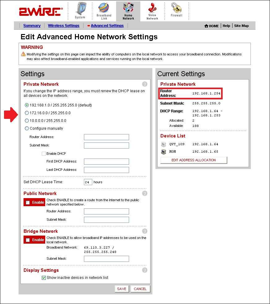Choose the Configure manually radio option
This screenshot has width=270, height=304.
tap(27, 128)
